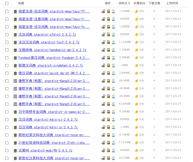Click the coin icon in the 489KB row

click(136, 151)
